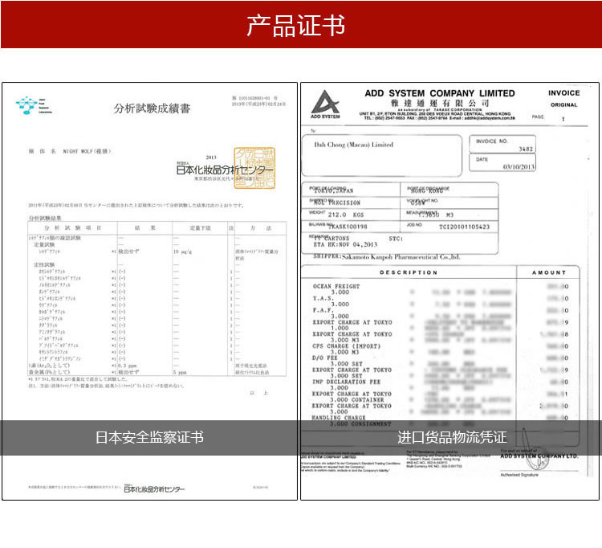The width and height of the screenshot is (602, 548).
Task: Click the 进口货品物流凭证 caption
Action: coord(452,437)
